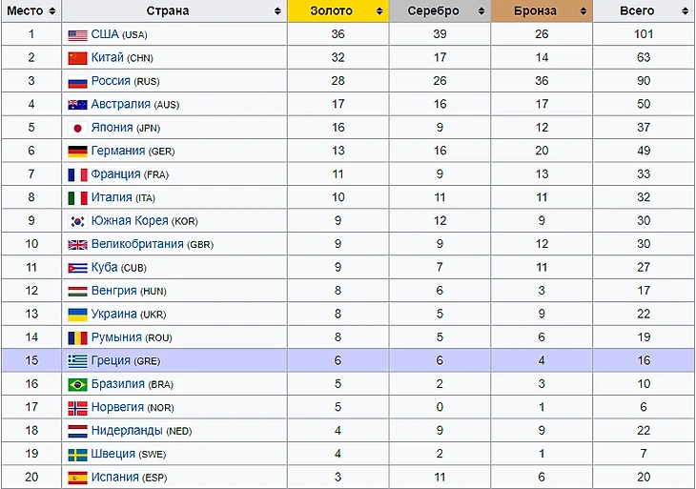Click the Greece flag icon

point(77,361)
